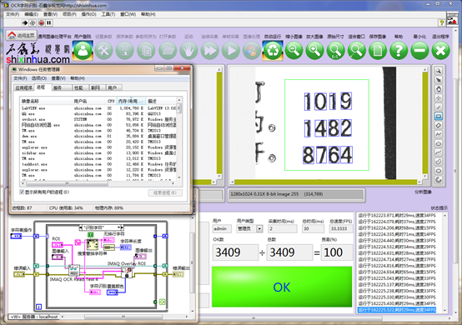Open 选项(O) menu in Task Manager
Viewport: 462px width, 325px height.
tap(39, 78)
